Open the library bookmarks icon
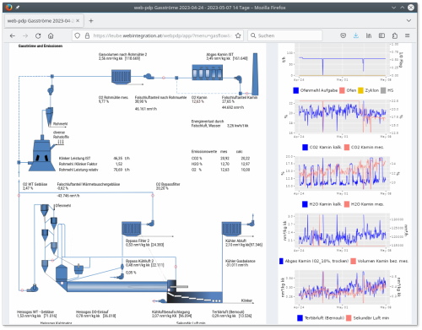Screen dimensions: 422x330 coord(369,35)
